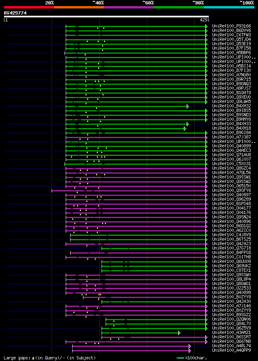Click the arrowhead at the P93166 row end
The height and width of the screenshot is (361, 258).
pos(206,26)
